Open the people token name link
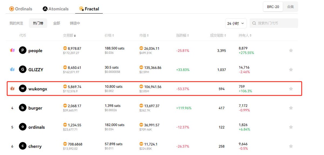This screenshot has height=155, width=324. point(35,51)
